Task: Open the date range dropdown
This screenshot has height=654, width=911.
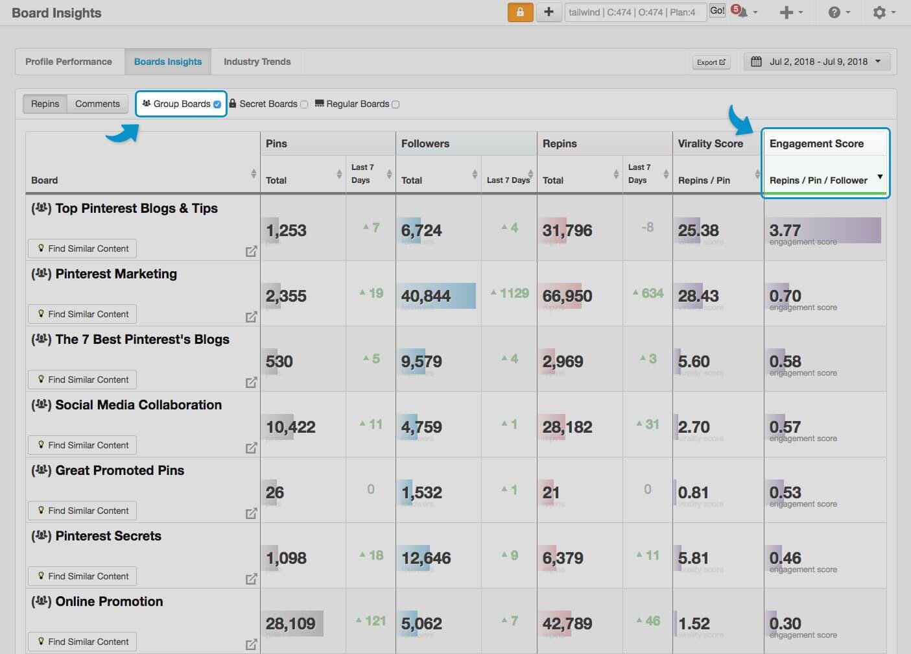Action: [817, 62]
